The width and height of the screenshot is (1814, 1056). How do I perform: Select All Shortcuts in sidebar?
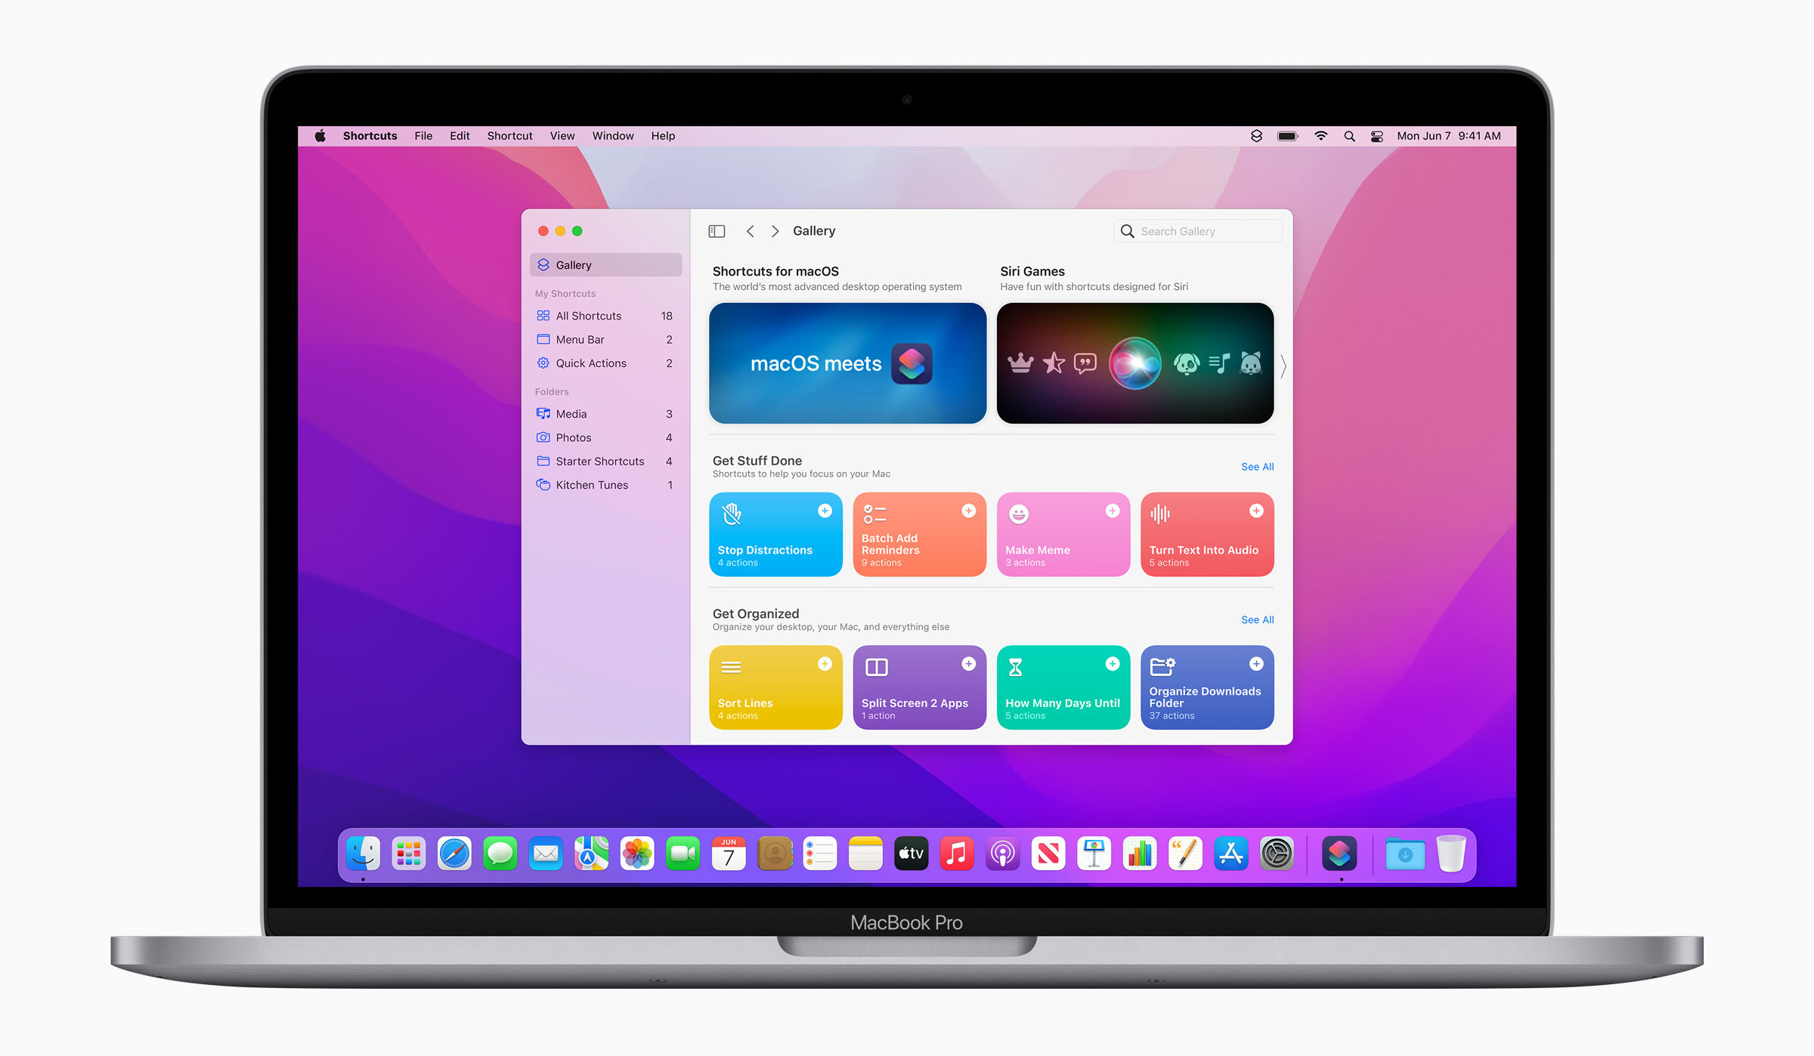click(589, 314)
